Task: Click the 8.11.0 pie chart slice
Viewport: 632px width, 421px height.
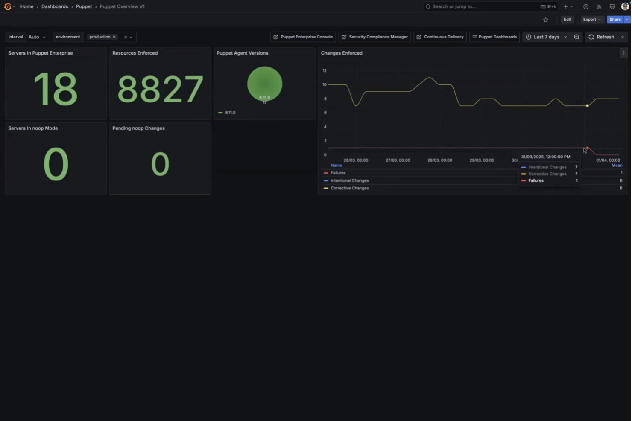Action: pyautogui.click(x=265, y=84)
